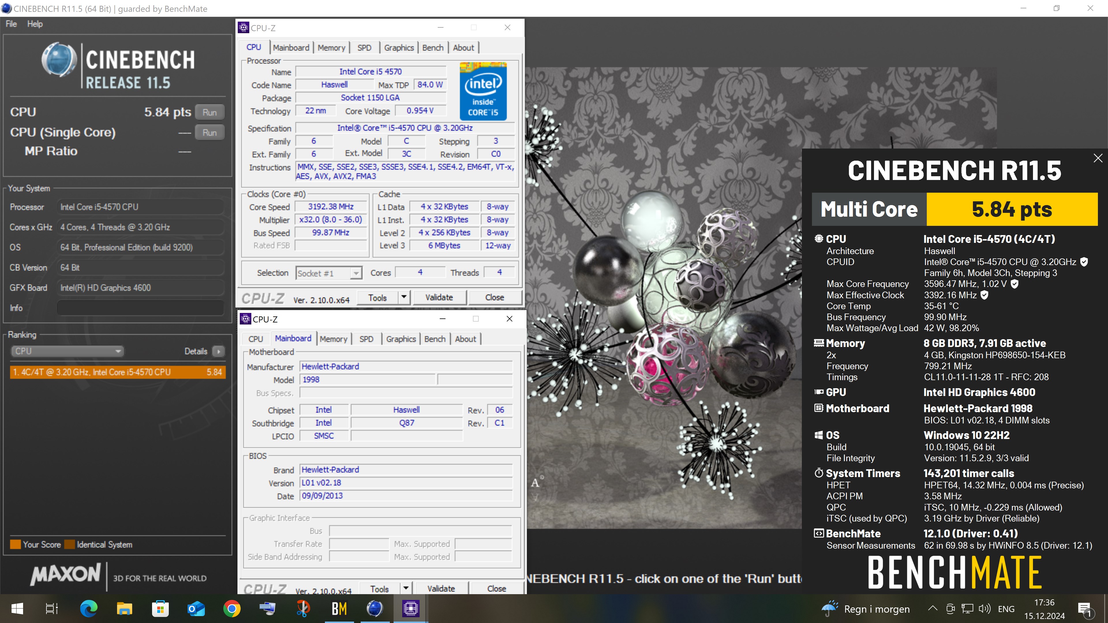Open network settings tray icon
This screenshot has height=623, width=1108.
967,609
